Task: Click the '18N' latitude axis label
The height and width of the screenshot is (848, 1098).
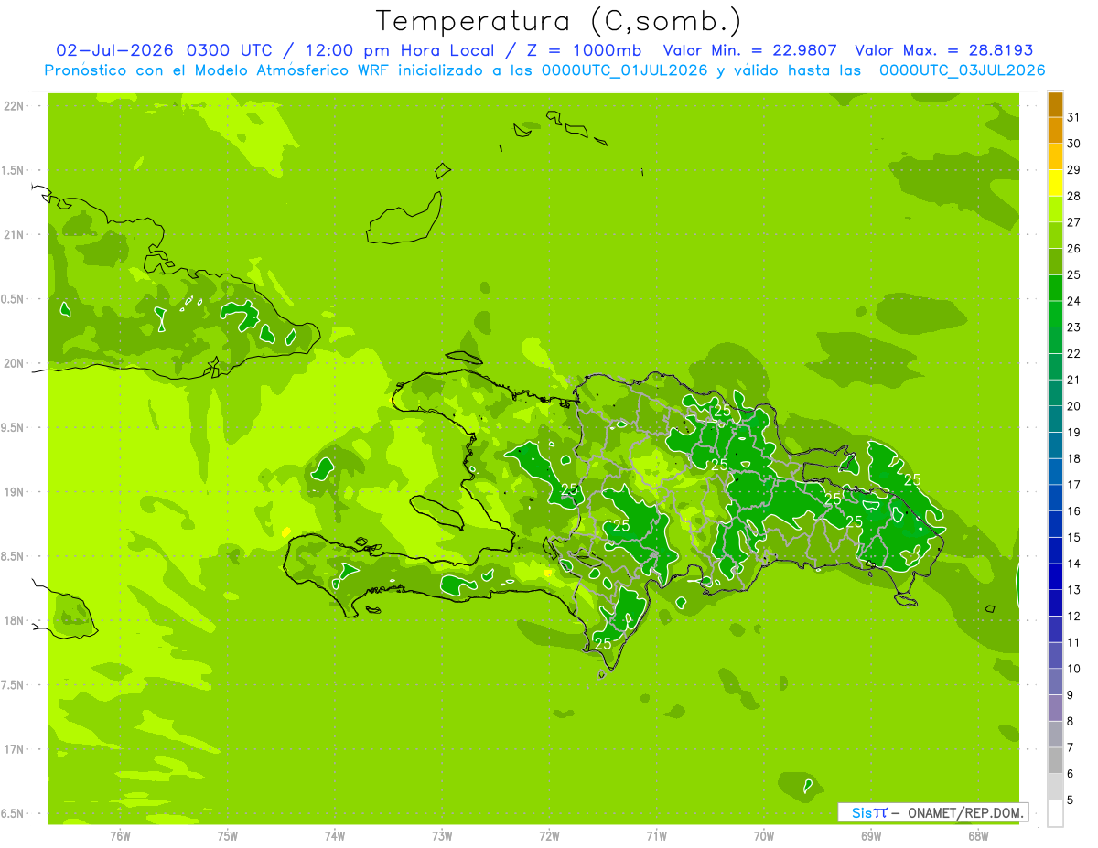Action: [16, 620]
